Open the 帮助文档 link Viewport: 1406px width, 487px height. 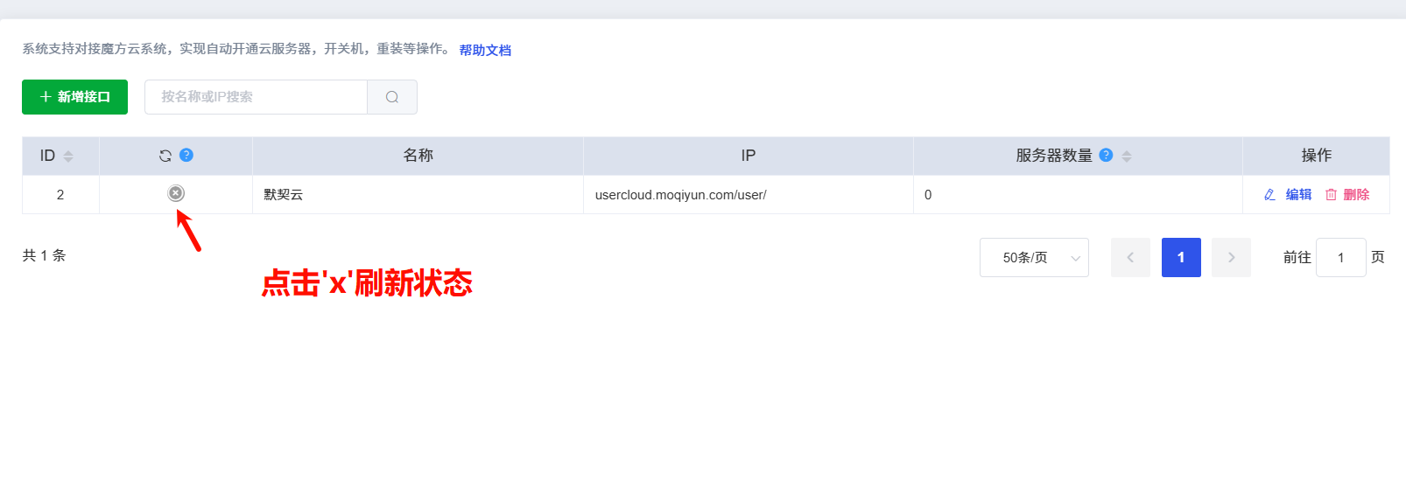click(485, 51)
